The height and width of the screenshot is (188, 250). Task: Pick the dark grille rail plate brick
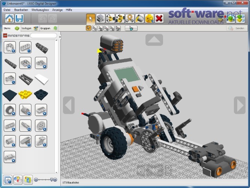[25, 79]
